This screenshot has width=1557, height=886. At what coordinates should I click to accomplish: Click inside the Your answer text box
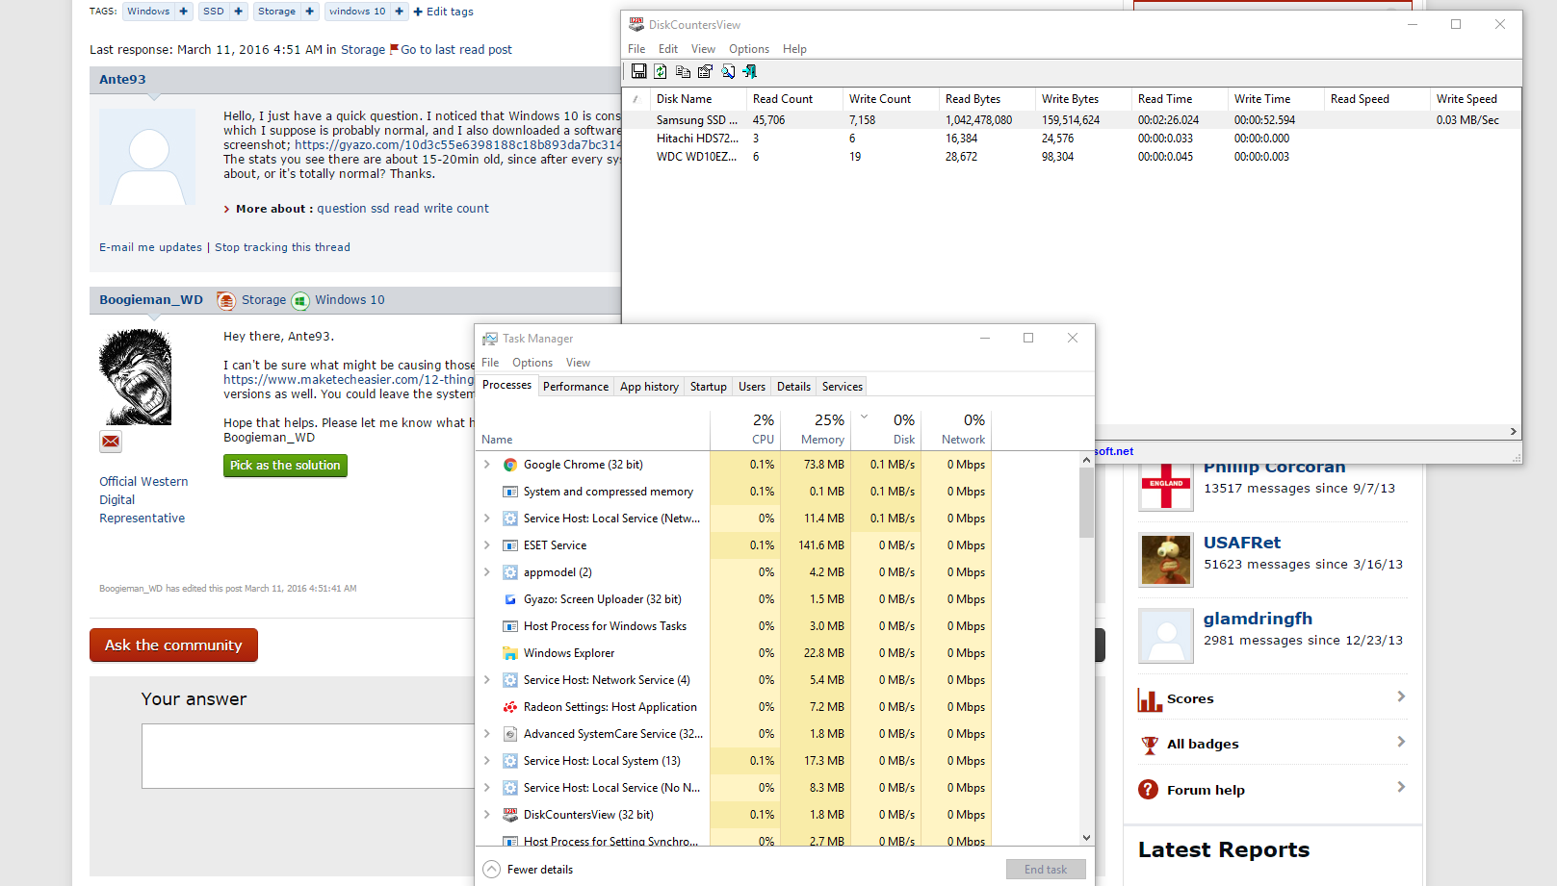pyautogui.click(x=309, y=756)
